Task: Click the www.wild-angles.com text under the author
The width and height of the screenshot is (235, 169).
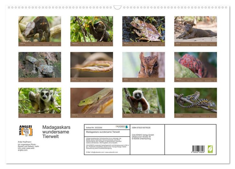Action: point(26,149)
